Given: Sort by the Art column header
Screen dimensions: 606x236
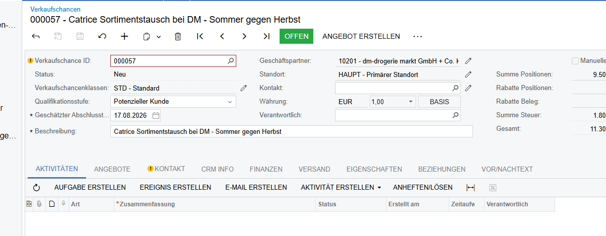Looking at the screenshot, I should click(91, 204).
